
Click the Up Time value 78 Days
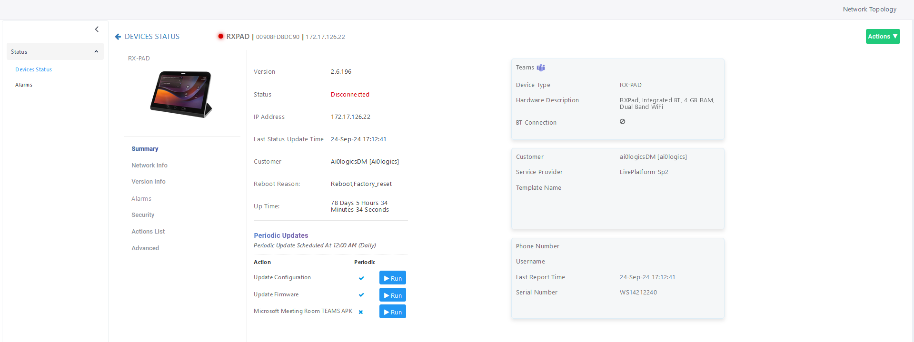pyautogui.click(x=359, y=206)
